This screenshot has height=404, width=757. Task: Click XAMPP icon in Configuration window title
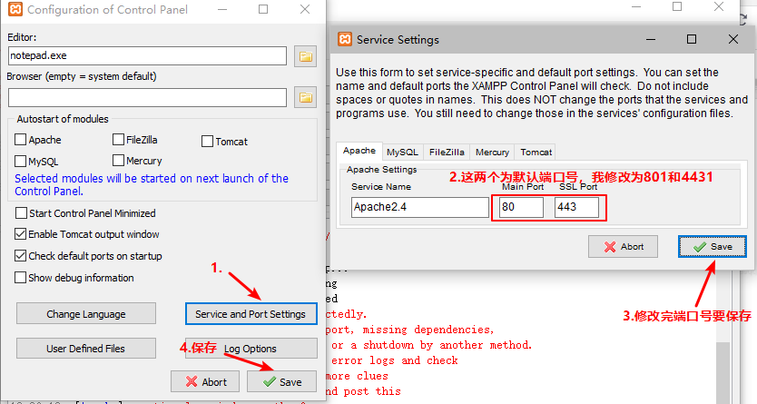[x=15, y=9]
